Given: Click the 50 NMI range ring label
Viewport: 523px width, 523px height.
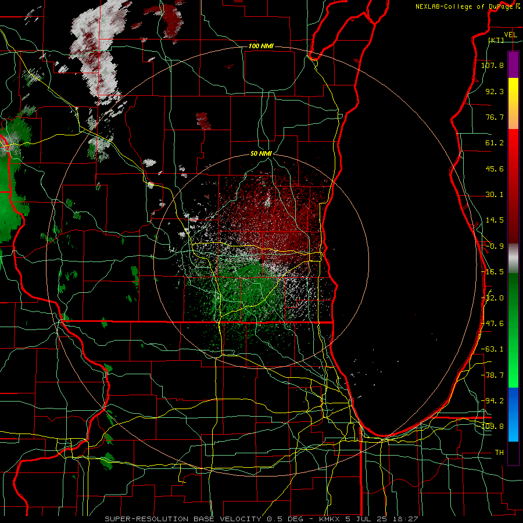Looking at the screenshot, I should point(261,153).
